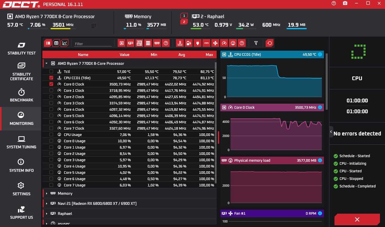Open Settings from the sidebar
This screenshot has height=227, width=385.
[21, 189]
